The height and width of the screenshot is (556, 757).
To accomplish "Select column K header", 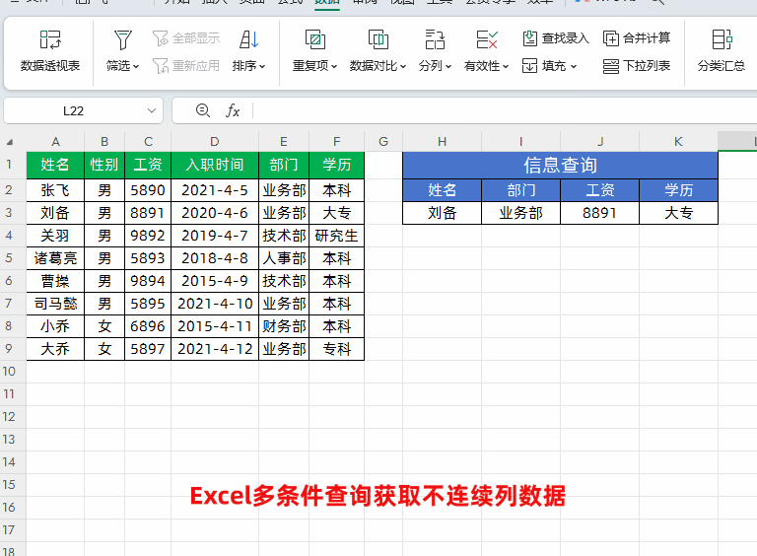I will click(x=678, y=141).
